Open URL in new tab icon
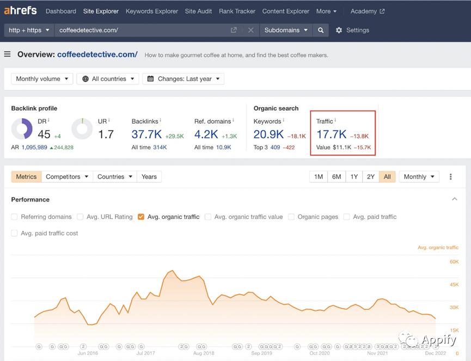The image size is (471, 361). tap(234, 30)
